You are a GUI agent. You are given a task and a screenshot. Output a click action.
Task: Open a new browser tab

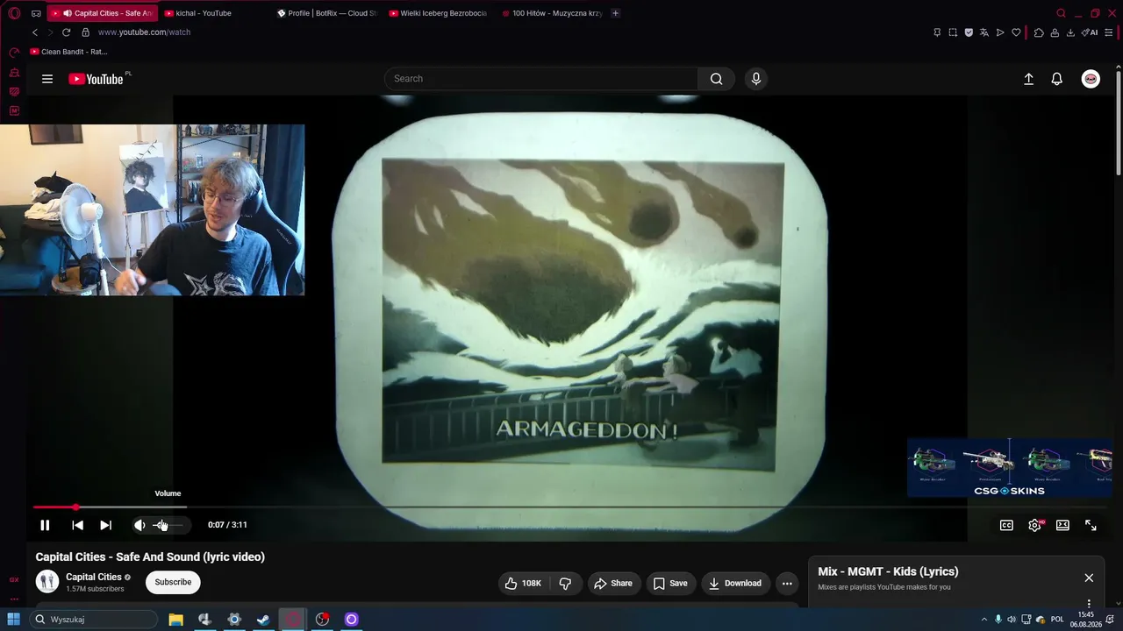point(615,13)
